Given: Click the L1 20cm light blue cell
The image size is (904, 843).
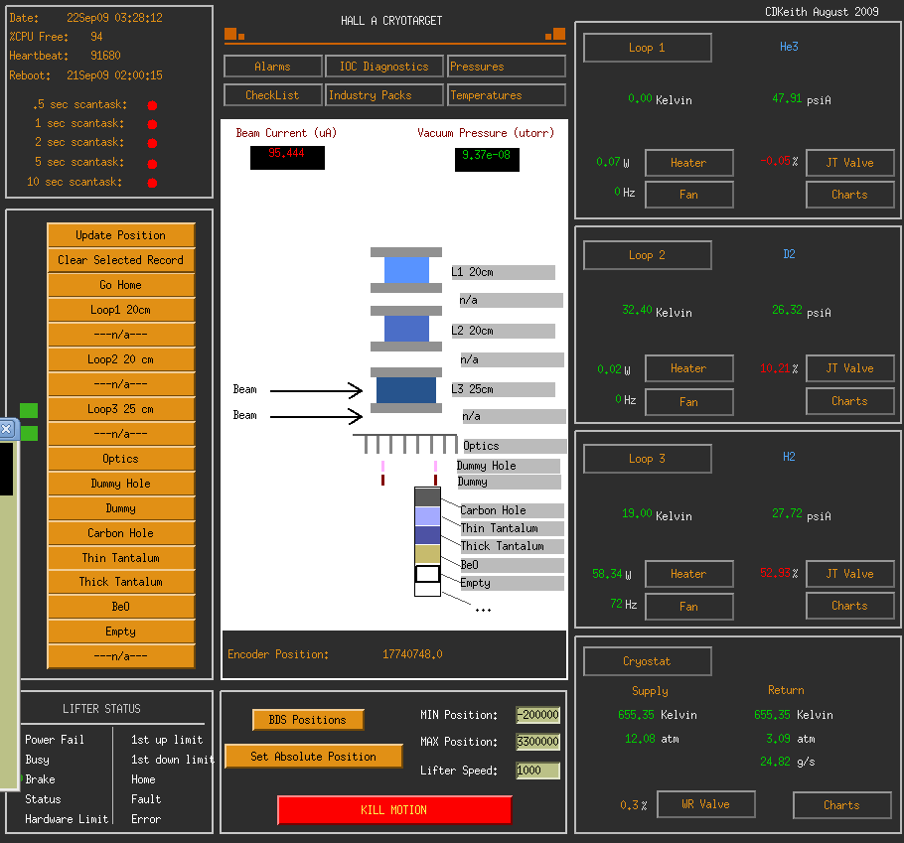Looking at the screenshot, I should (406, 270).
